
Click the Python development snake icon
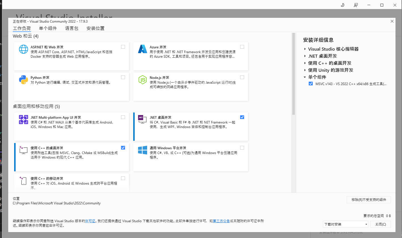(x=24, y=80)
